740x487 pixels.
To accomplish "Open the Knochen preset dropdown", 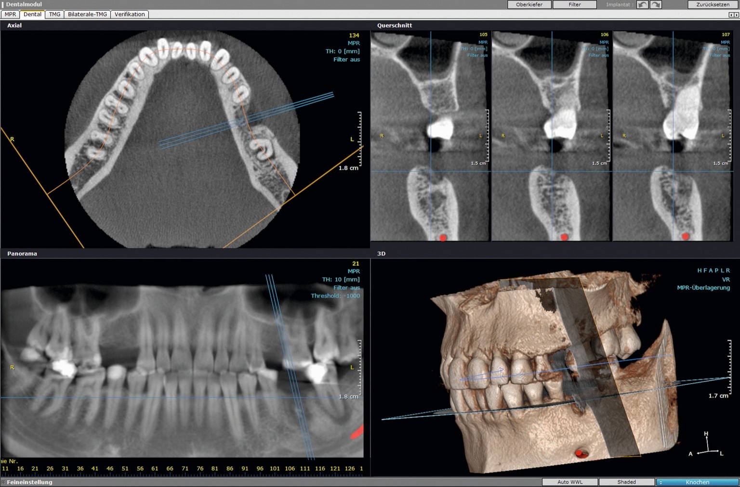I will click(x=697, y=482).
